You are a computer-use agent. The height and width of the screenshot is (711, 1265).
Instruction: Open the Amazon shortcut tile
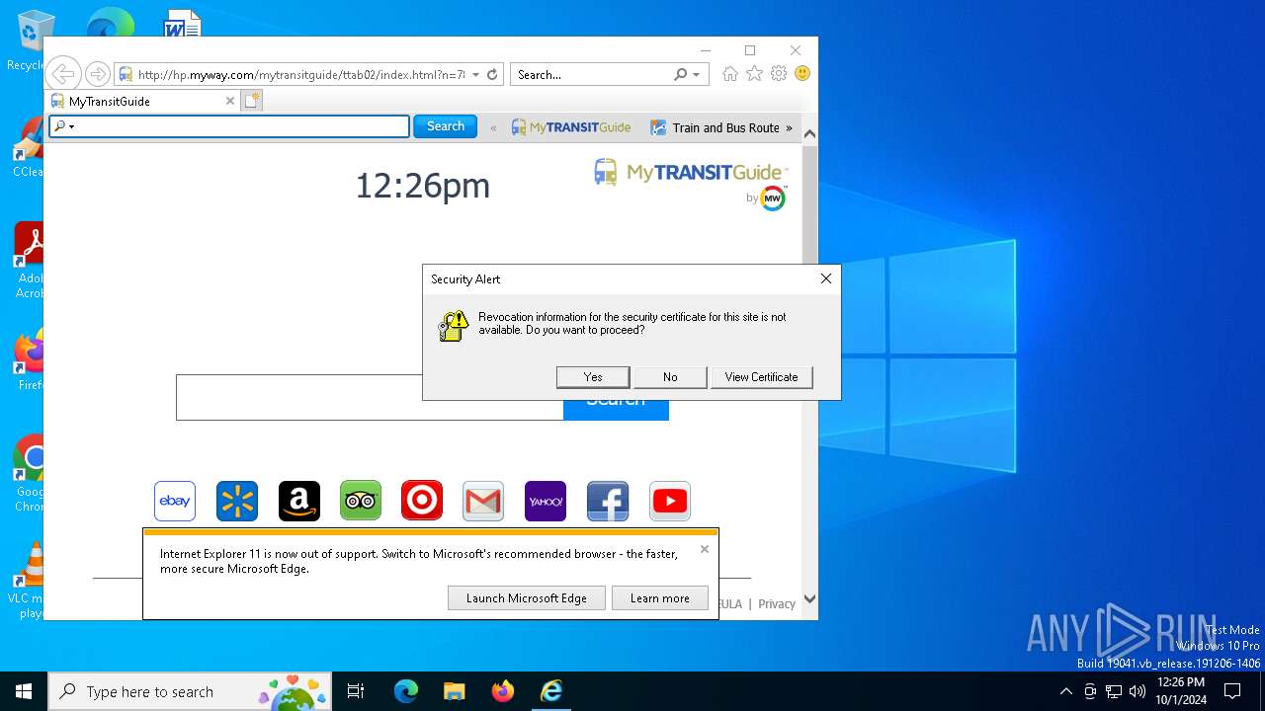[299, 501]
